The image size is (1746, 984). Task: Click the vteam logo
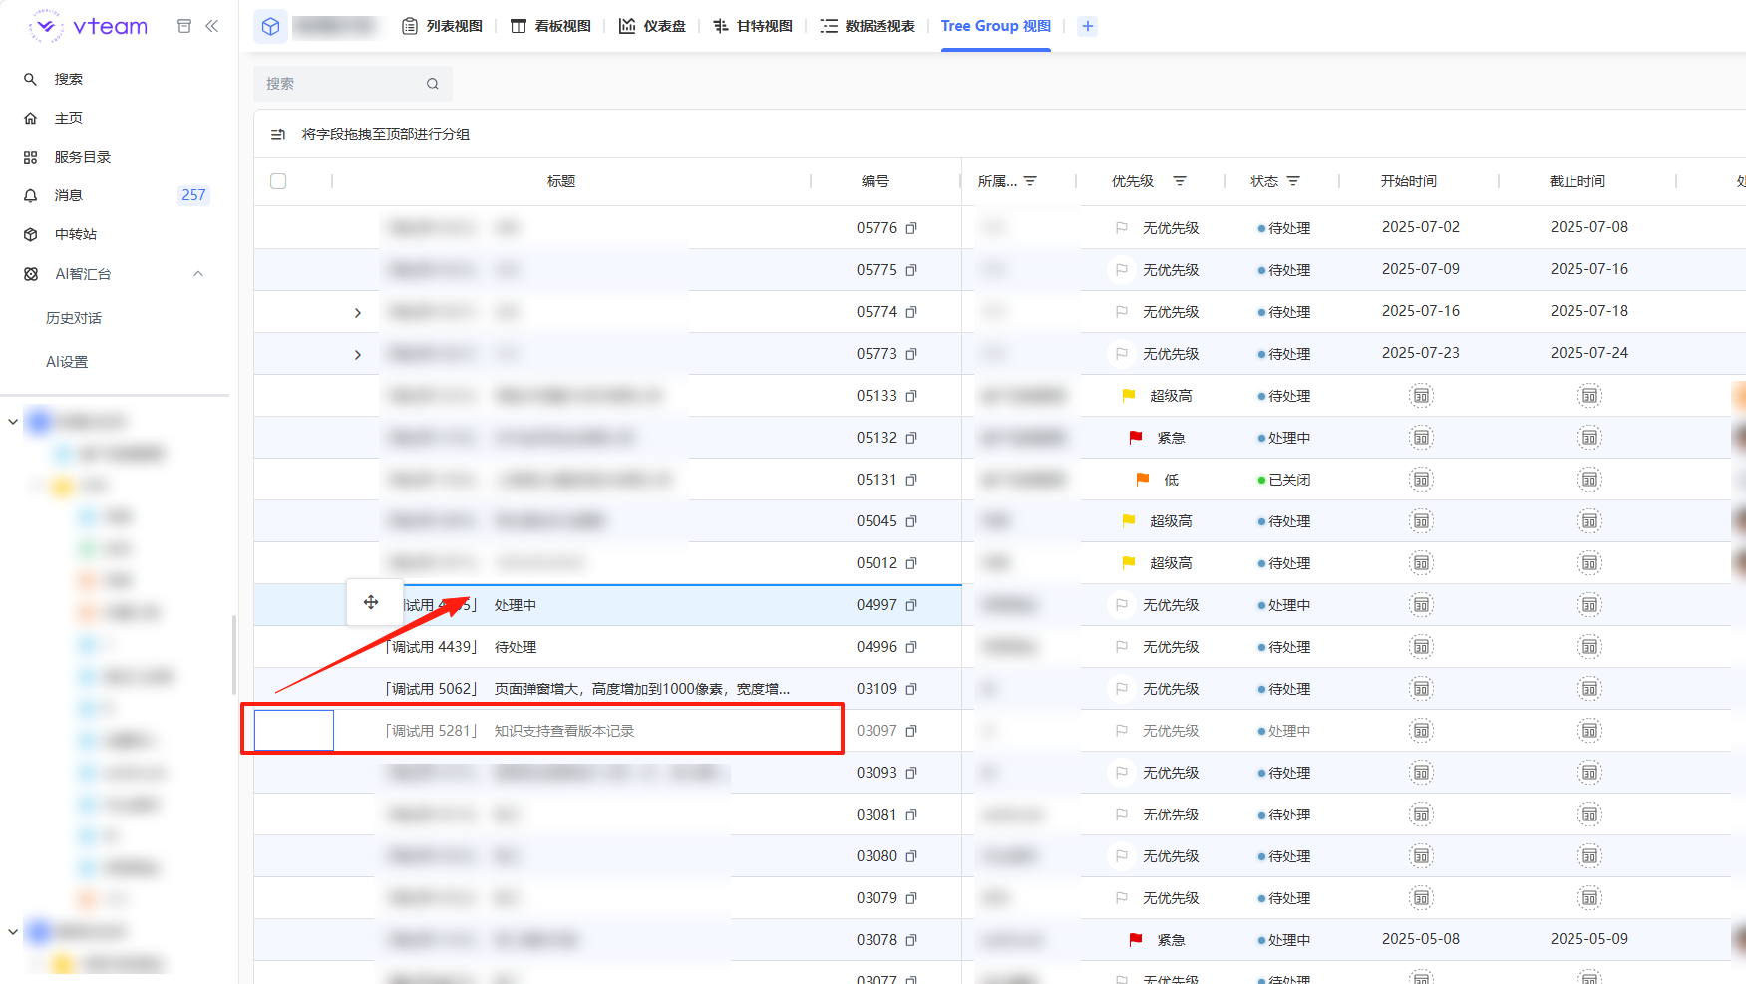pyautogui.click(x=89, y=26)
